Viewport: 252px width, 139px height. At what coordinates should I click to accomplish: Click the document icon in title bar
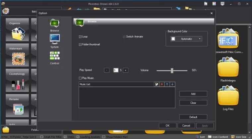click(x=206, y=4)
